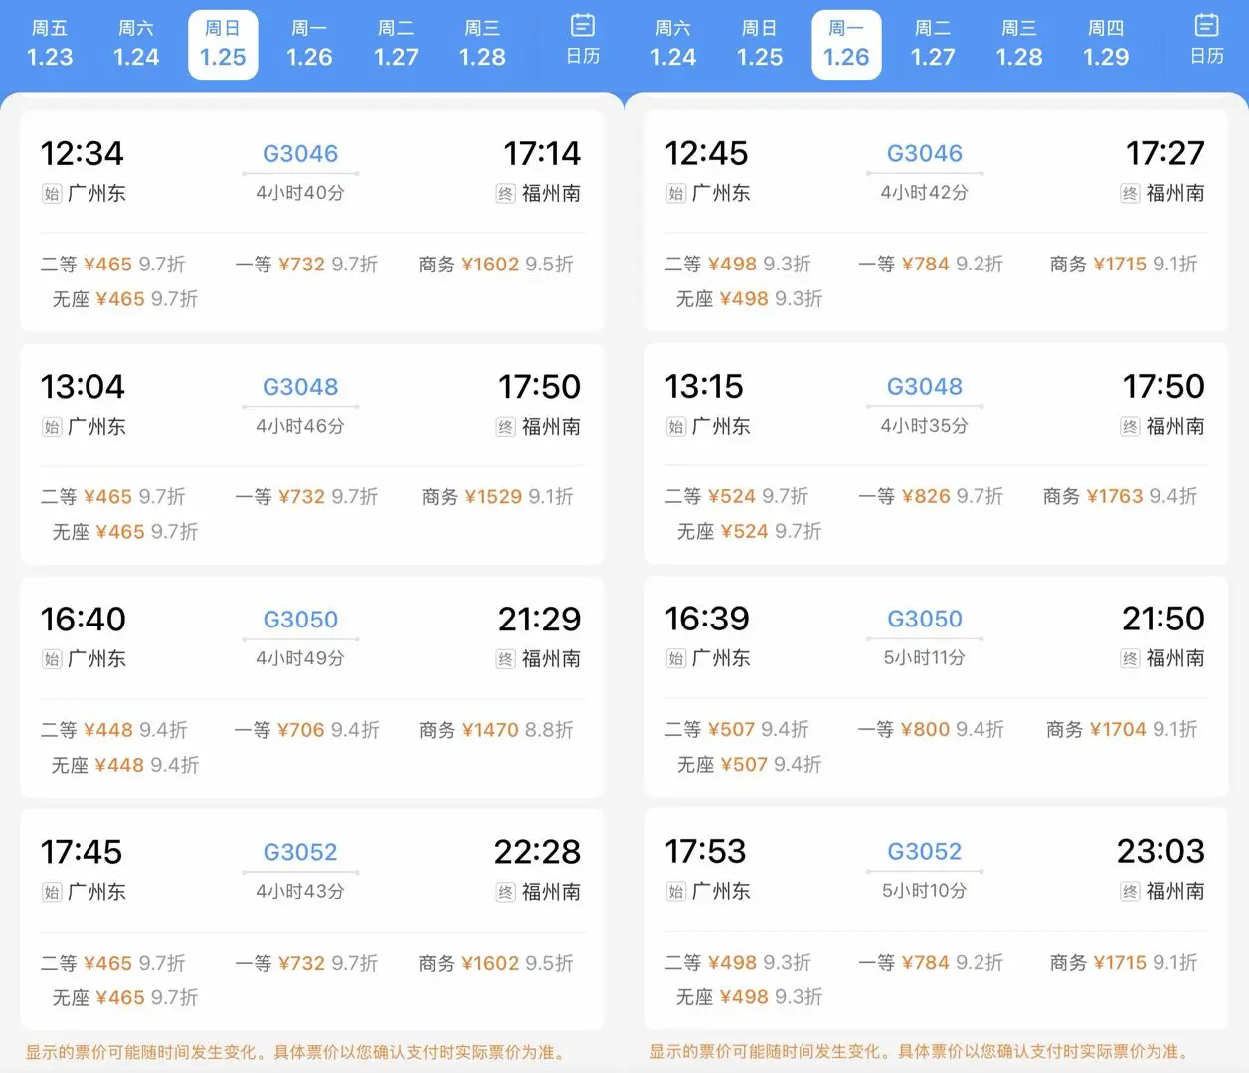This screenshot has width=1249, height=1073.
Task: Click the origin station icon for 12:34 train
Action: click(x=52, y=194)
